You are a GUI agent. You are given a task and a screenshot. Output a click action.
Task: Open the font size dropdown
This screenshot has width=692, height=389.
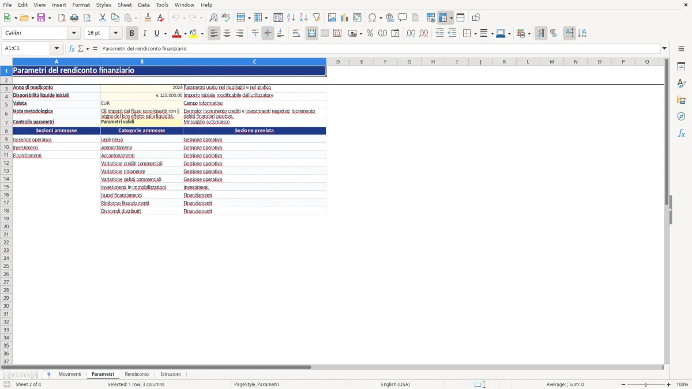[x=116, y=33]
